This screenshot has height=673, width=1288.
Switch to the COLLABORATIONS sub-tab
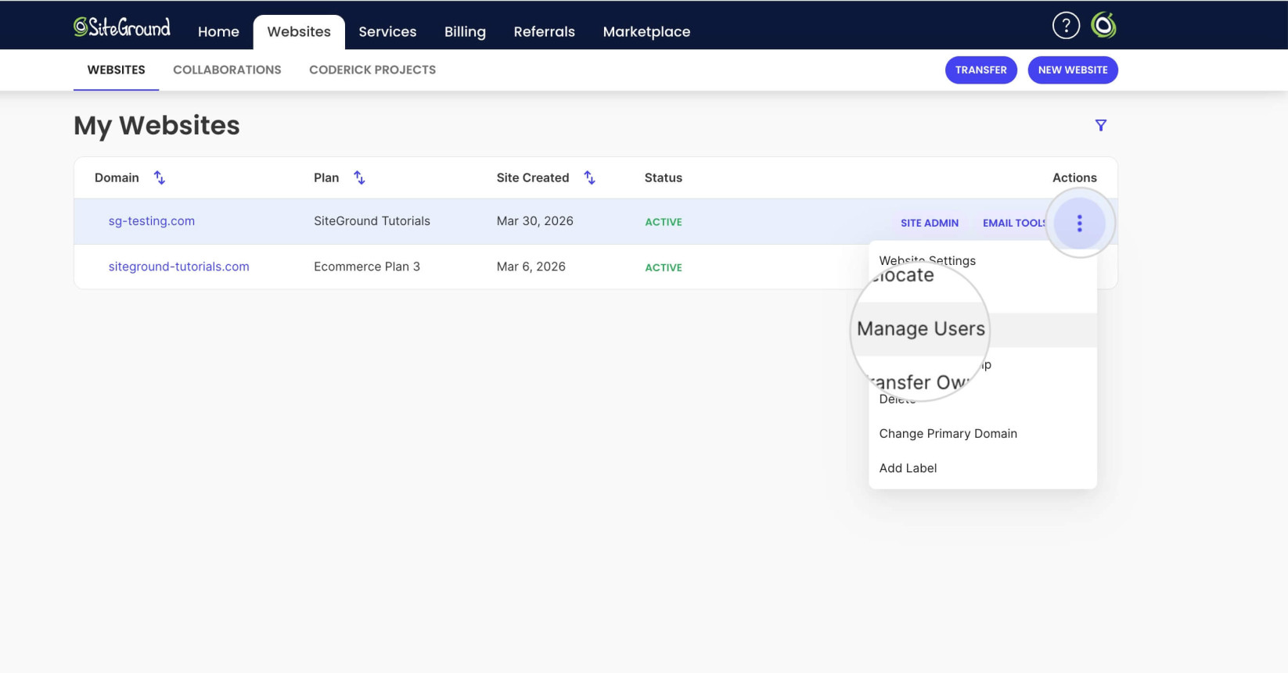click(x=227, y=70)
